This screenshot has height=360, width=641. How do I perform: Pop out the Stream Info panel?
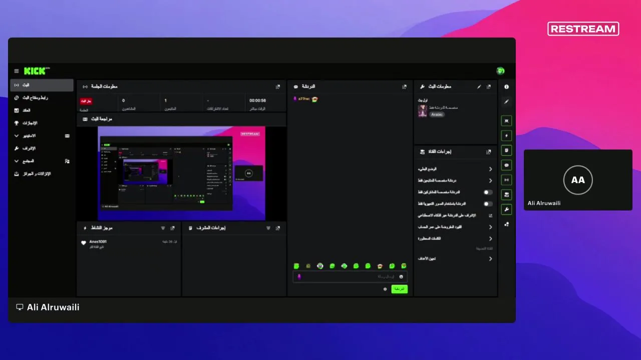pyautogui.click(x=489, y=86)
